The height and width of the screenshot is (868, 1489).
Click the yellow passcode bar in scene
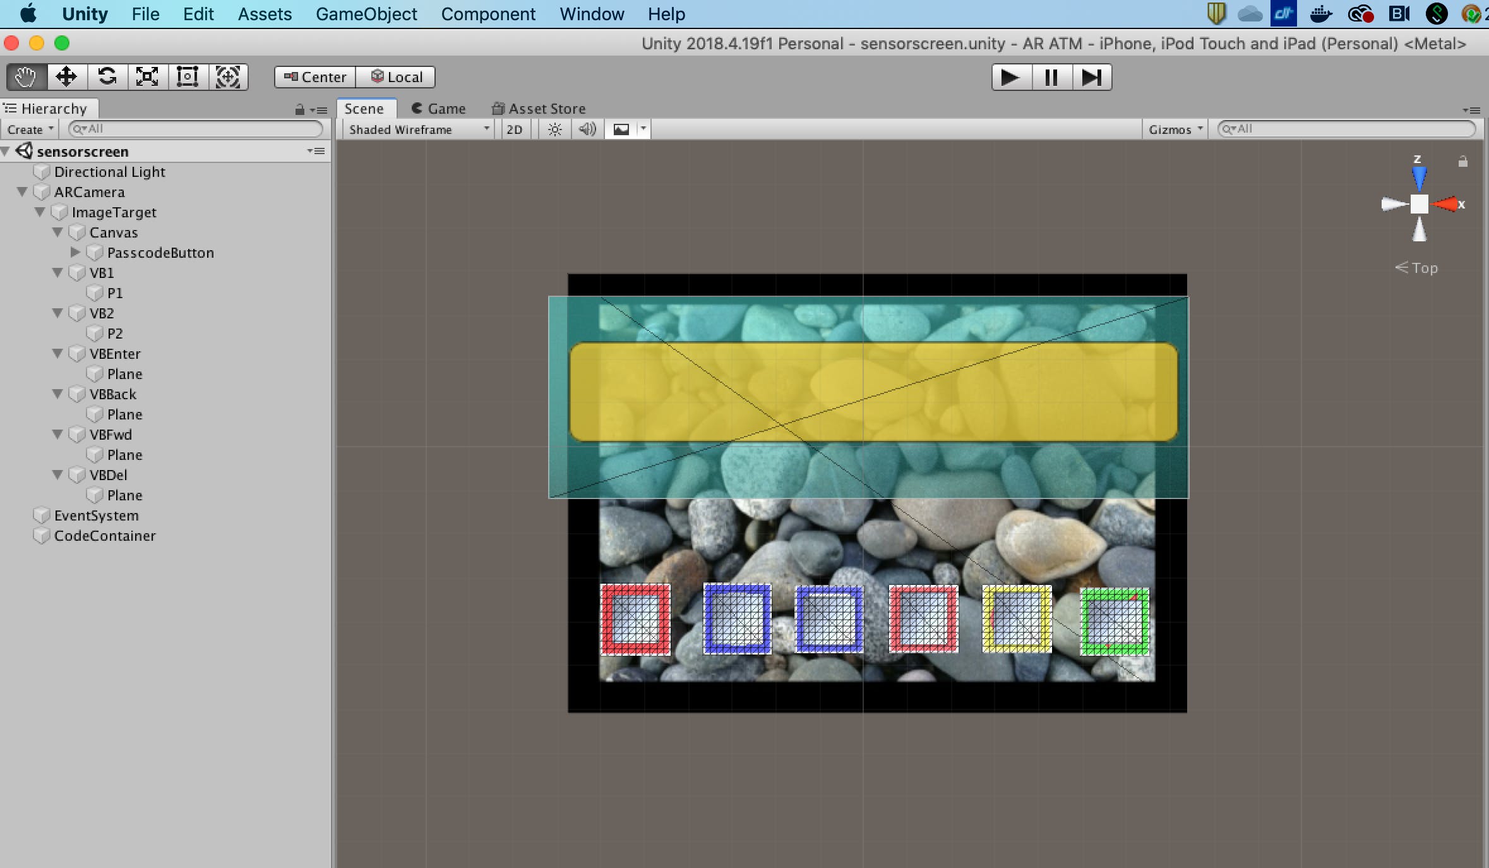tap(873, 392)
